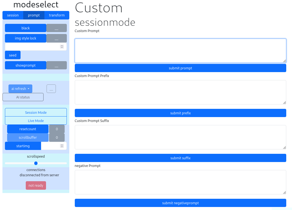Click the scrollbuffer button
Viewport: 292px width, 210px height.
click(28, 138)
